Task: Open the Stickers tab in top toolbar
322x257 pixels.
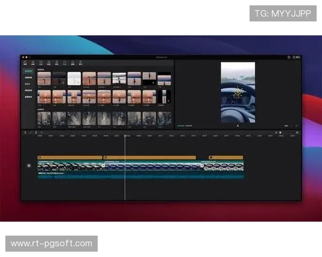Action: [49, 62]
